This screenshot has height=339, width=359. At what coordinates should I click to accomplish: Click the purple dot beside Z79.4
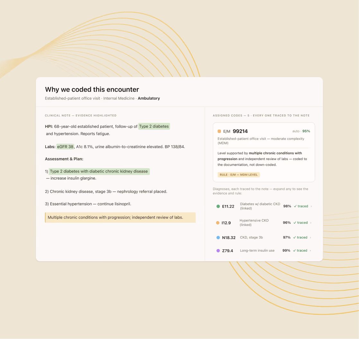218,251
